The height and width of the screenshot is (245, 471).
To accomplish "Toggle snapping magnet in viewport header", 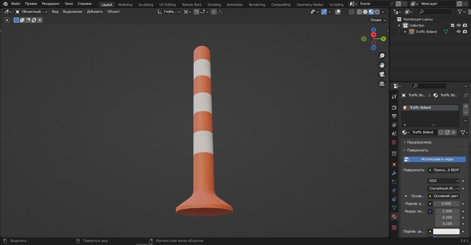I will click(197, 12).
